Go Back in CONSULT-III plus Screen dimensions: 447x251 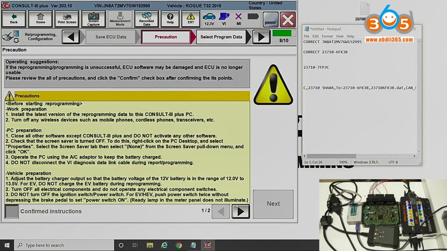(x=14, y=19)
